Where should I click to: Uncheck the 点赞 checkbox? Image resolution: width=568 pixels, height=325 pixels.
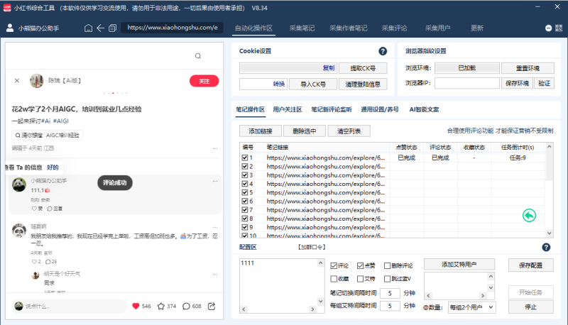(x=360, y=265)
